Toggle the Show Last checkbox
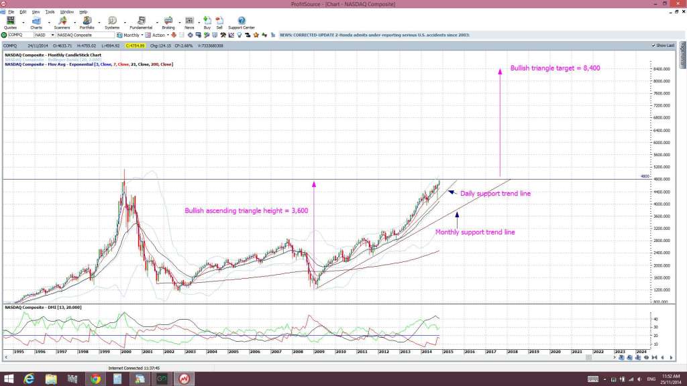The width and height of the screenshot is (687, 386). [663, 46]
